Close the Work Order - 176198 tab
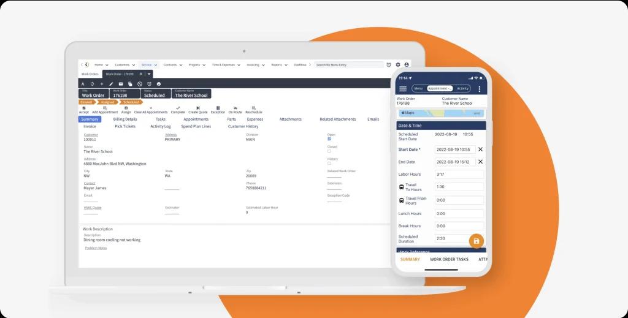The image size is (628, 318). (140, 74)
